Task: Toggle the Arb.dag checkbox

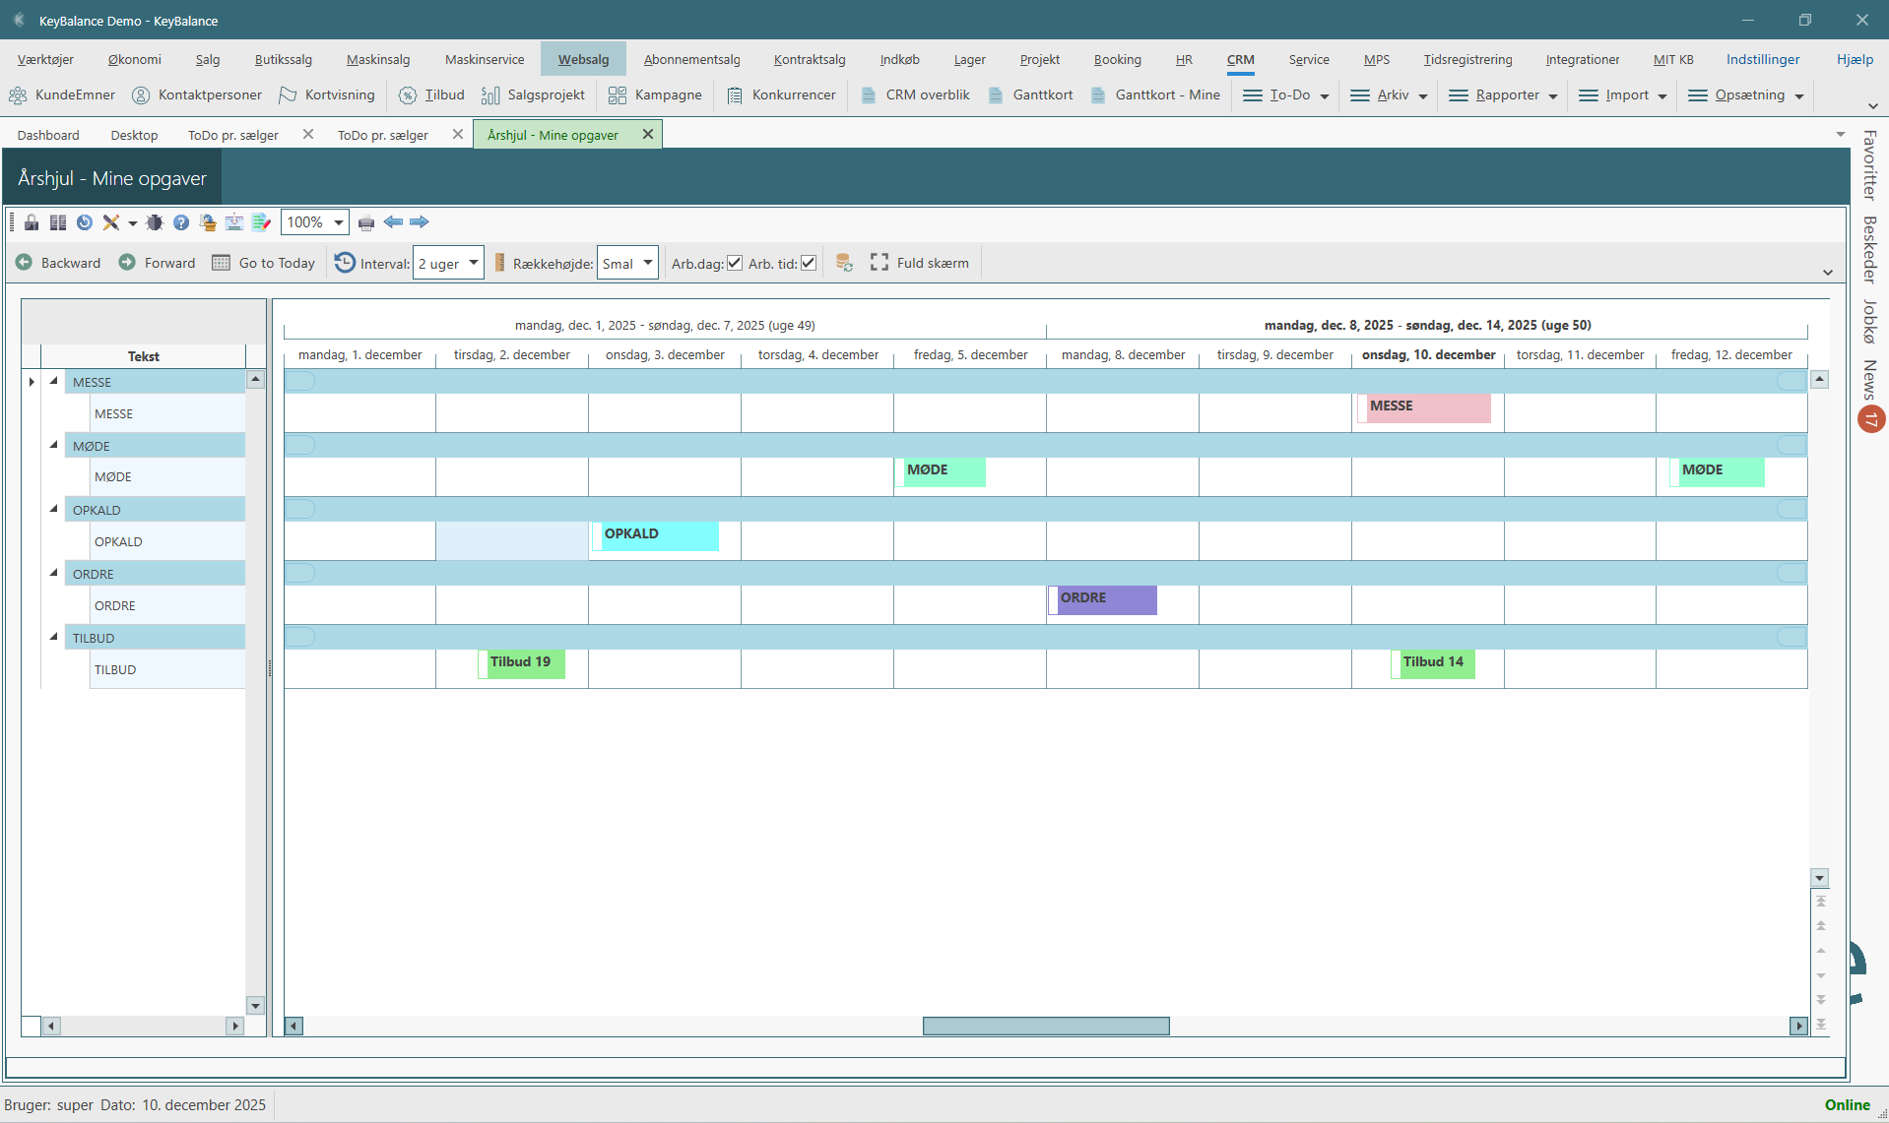Action: 735,263
